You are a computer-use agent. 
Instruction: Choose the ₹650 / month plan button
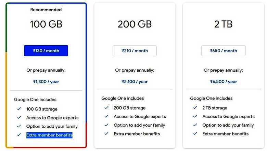223,51
